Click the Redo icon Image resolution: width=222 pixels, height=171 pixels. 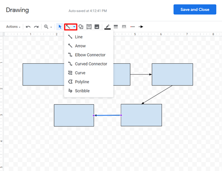click(36, 27)
